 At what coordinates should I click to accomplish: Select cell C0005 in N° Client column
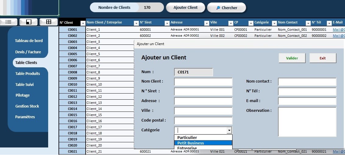point(73,54)
